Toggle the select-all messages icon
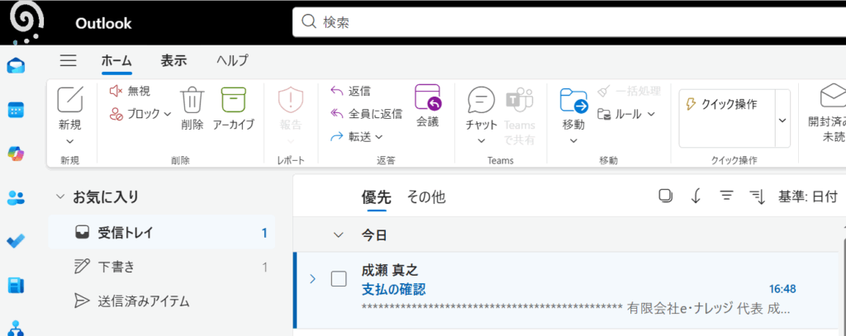The image size is (846, 336). pos(665,196)
